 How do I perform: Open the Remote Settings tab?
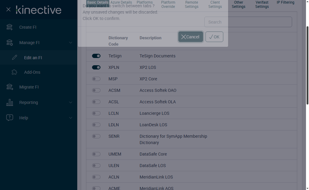point(192,4)
